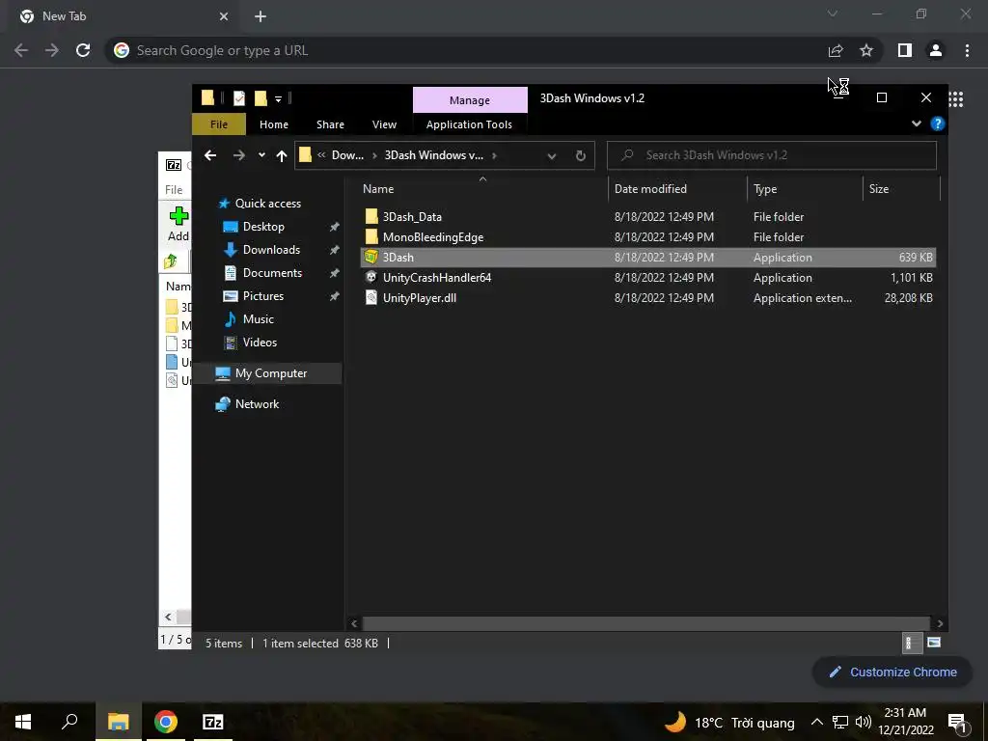Open a new Chrome tab
The width and height of the screenshot is (988, 741).
(x=261, y=16)
